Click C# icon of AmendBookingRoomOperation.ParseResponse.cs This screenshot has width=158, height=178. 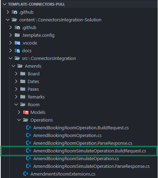point(28,143)
